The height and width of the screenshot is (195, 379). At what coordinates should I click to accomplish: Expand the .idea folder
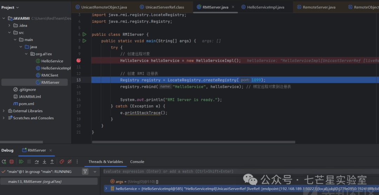pos(9,25)
